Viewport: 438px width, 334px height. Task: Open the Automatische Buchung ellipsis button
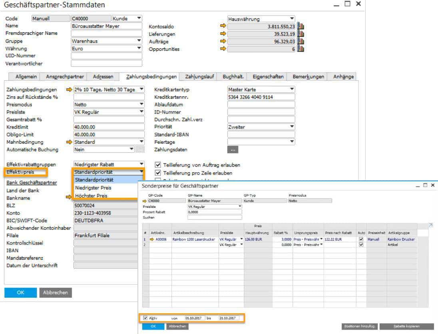[140, 150]
